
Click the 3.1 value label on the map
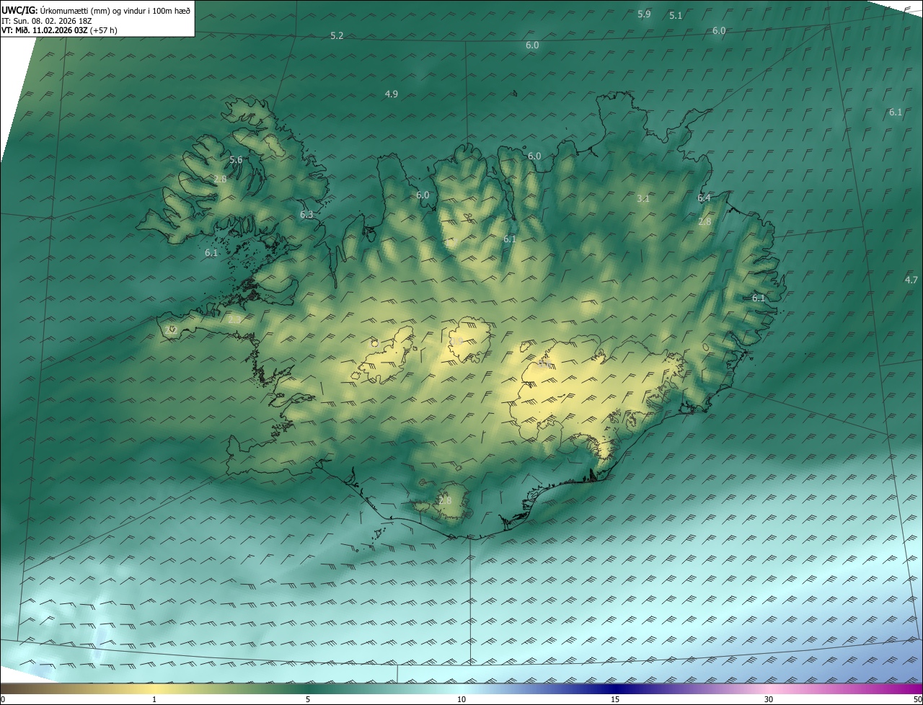tap(644, 199)
